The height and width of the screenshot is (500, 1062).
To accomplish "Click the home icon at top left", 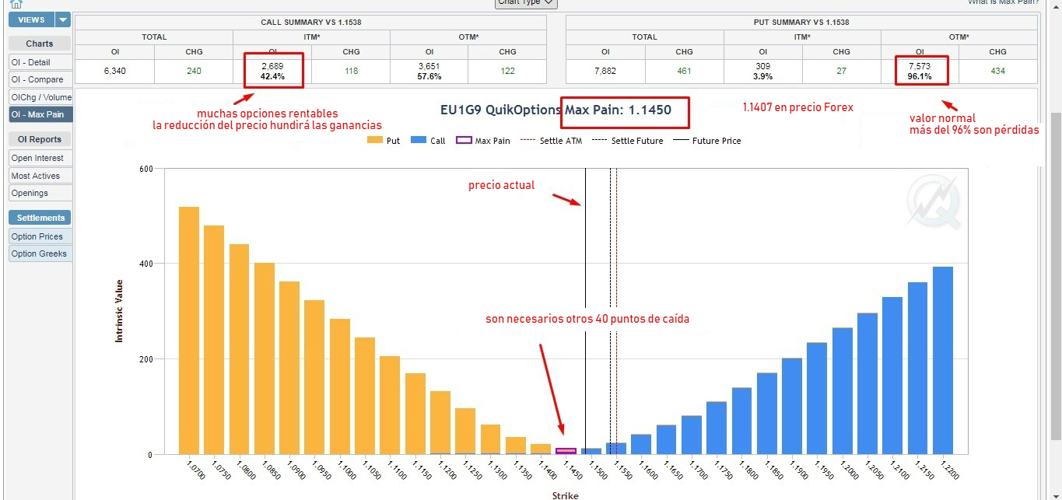I will click(16, 3).
